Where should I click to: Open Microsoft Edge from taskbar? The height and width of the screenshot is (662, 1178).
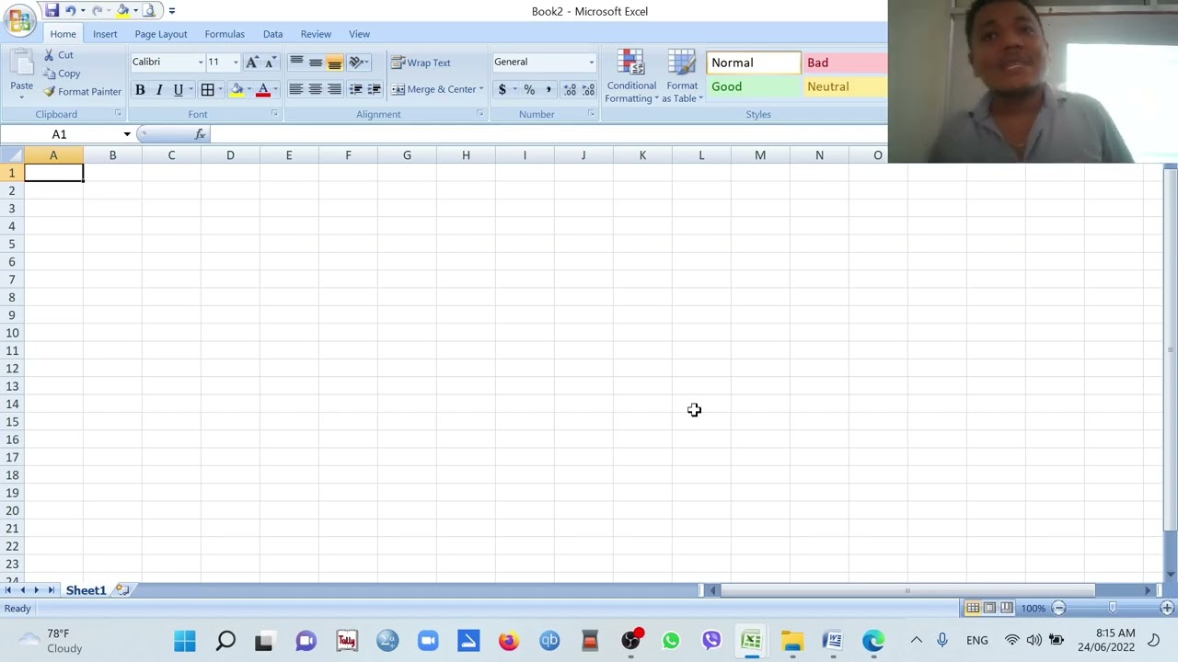pos(873,641)
